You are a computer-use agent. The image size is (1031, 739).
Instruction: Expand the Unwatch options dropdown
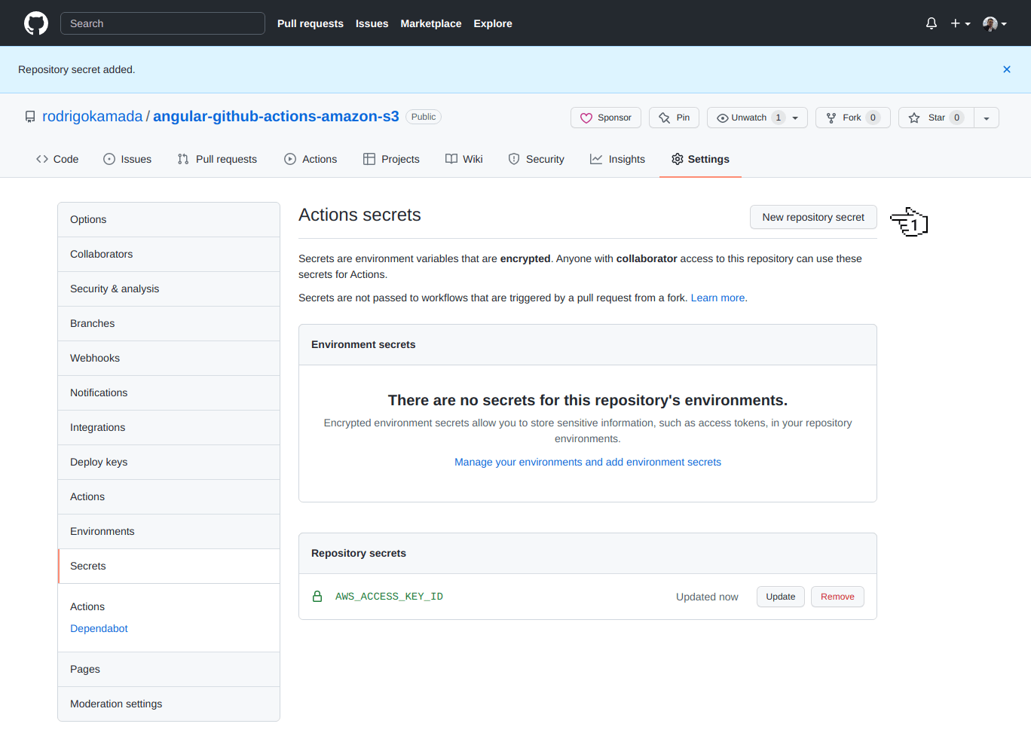pos(795,118)
